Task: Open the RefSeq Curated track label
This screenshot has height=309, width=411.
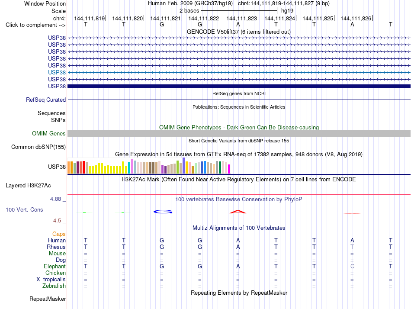Action: [46, 100]
